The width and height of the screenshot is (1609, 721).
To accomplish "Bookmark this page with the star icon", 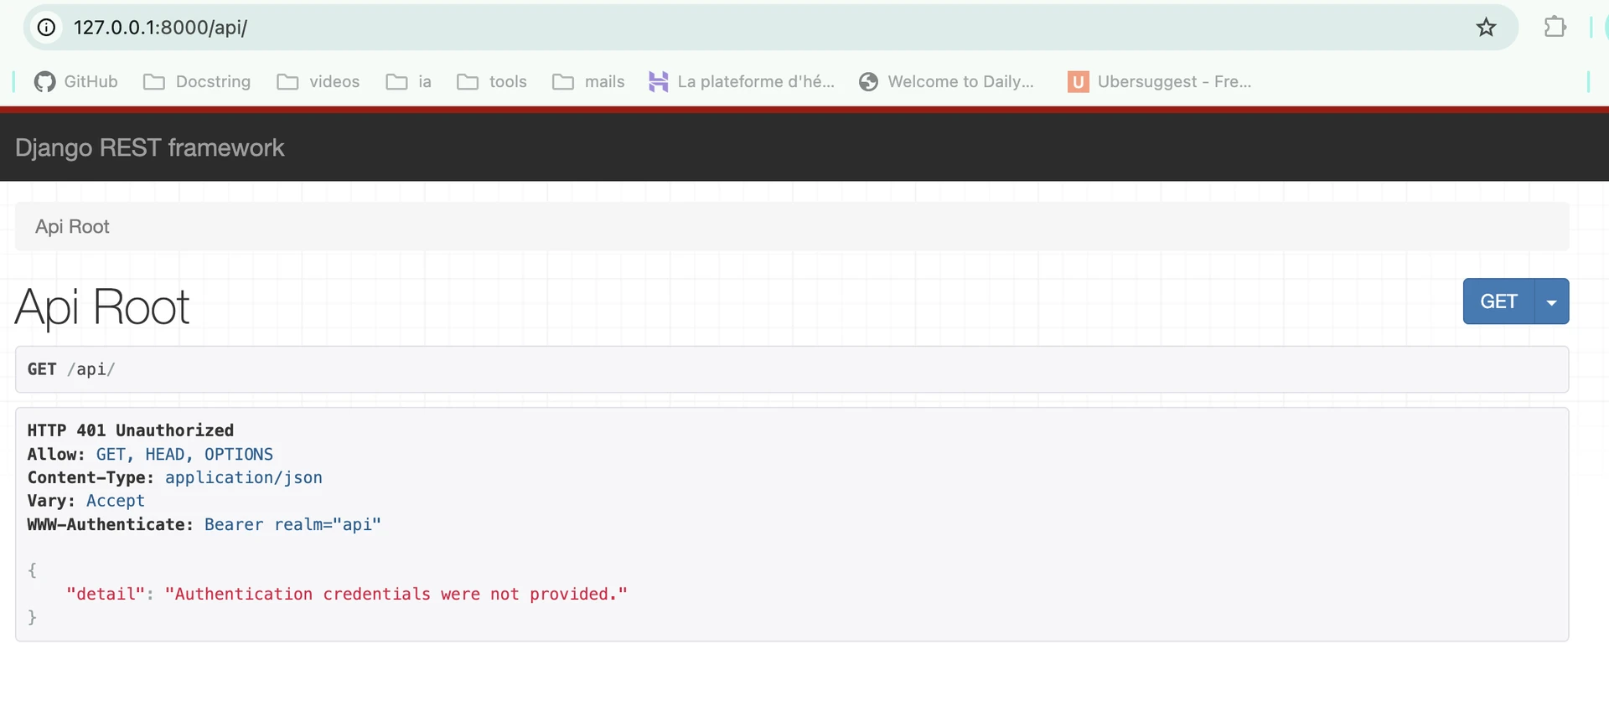I will (1486, 28).
